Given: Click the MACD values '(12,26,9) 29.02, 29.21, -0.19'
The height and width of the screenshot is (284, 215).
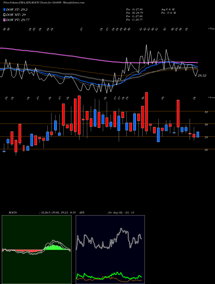Looking at the screenshot, I should 58,213.
